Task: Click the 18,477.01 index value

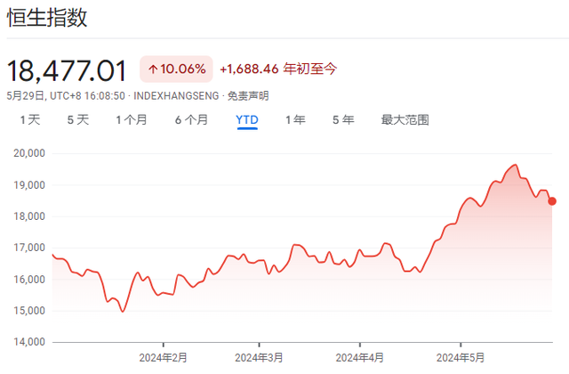Action: (x=67, y=70)
